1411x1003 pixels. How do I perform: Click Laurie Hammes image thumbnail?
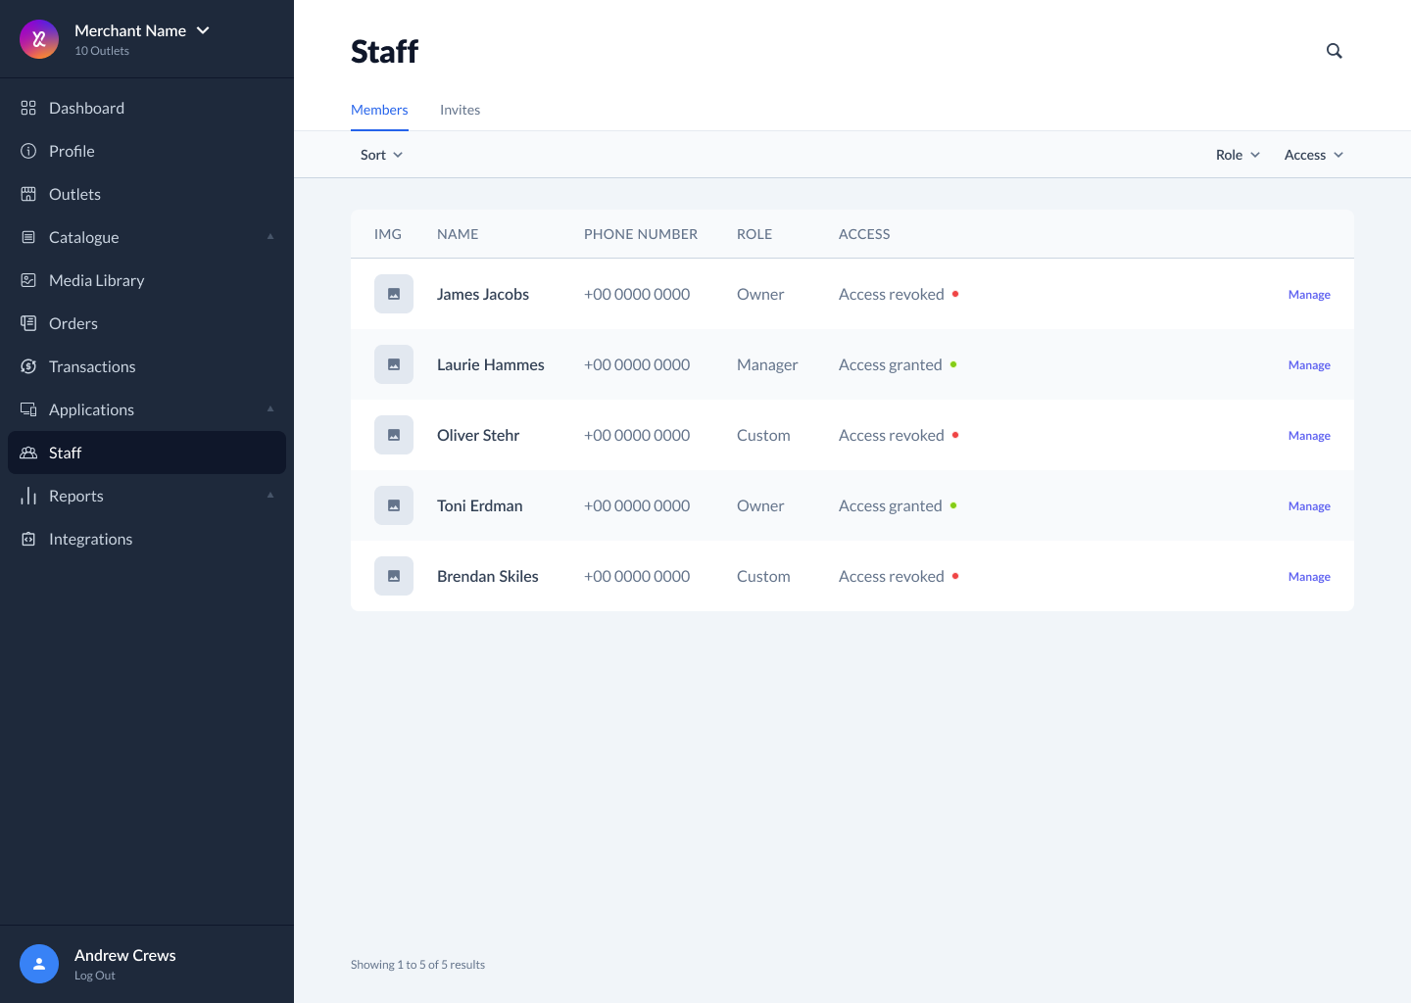(x=394, y=364)
